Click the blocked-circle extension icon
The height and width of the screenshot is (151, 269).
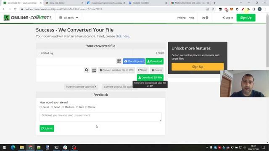click(x=237, y=9)
